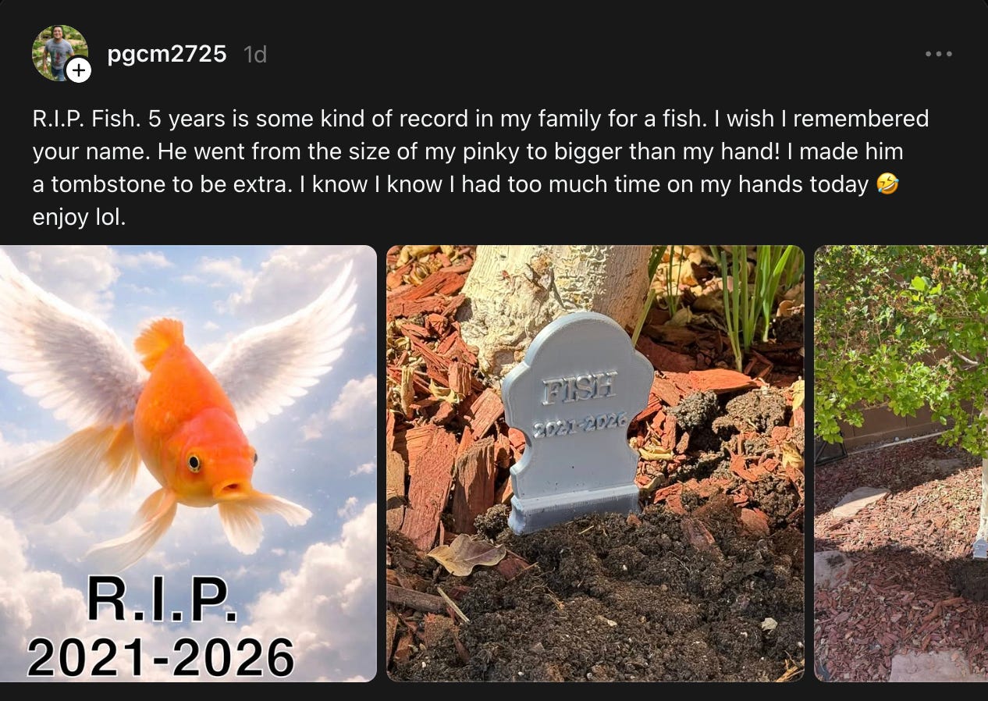Follow the user via the plus badge

[x=79, y=71]
